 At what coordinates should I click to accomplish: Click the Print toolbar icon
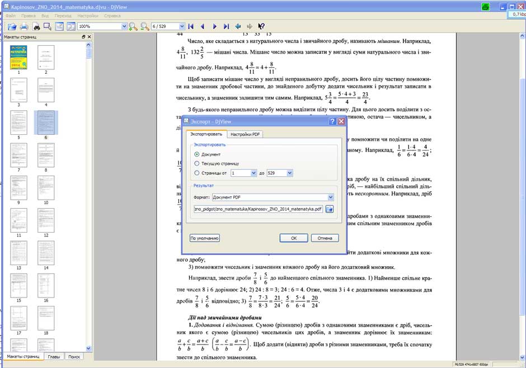pos(24,26)
